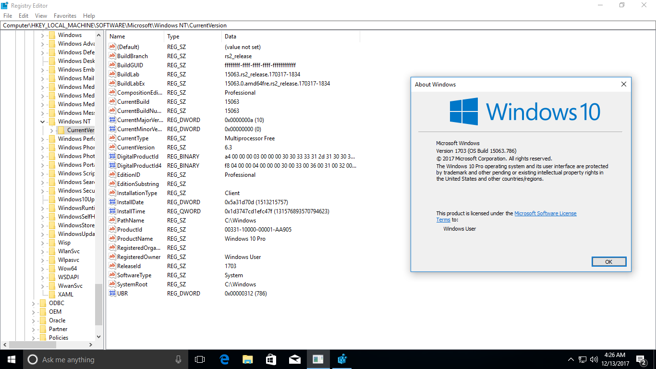Select the WlanSvc registry key
The image size is (656, 369).
click(69, 251)
